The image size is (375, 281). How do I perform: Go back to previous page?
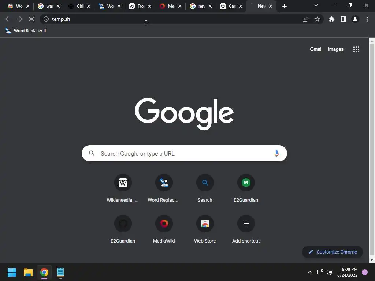pos(8,19)
